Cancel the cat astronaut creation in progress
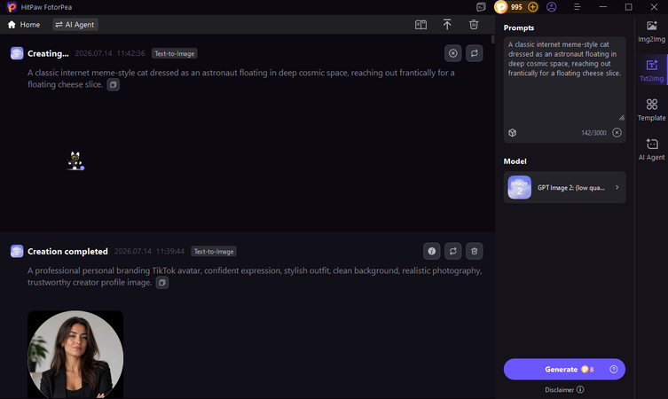Image resolution: width=668 pixels, height=399 pixels. click(452, 53)
